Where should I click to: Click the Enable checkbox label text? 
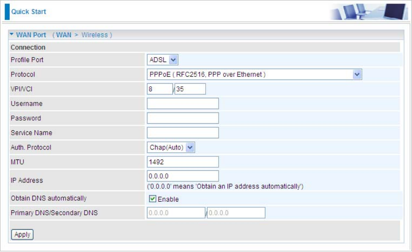[x=168, y=199]
